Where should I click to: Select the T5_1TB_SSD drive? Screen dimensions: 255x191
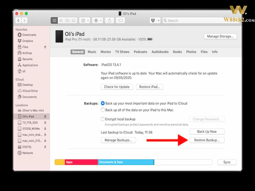(28, 123)
